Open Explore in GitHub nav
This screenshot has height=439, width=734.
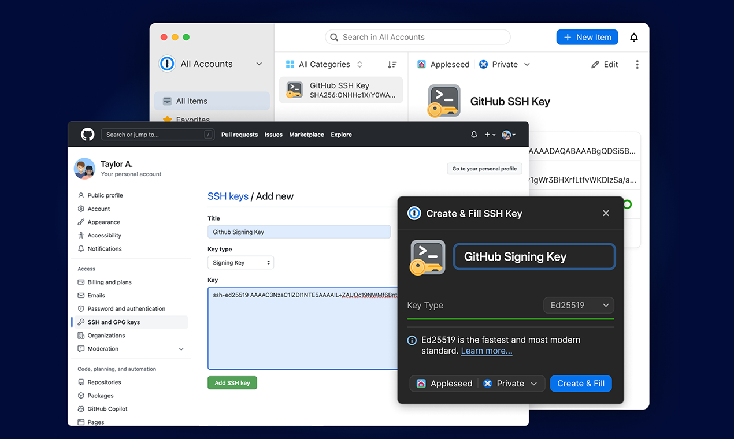[341, 135]
